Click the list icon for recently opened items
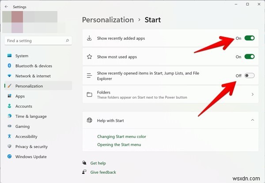 [89, 75]
